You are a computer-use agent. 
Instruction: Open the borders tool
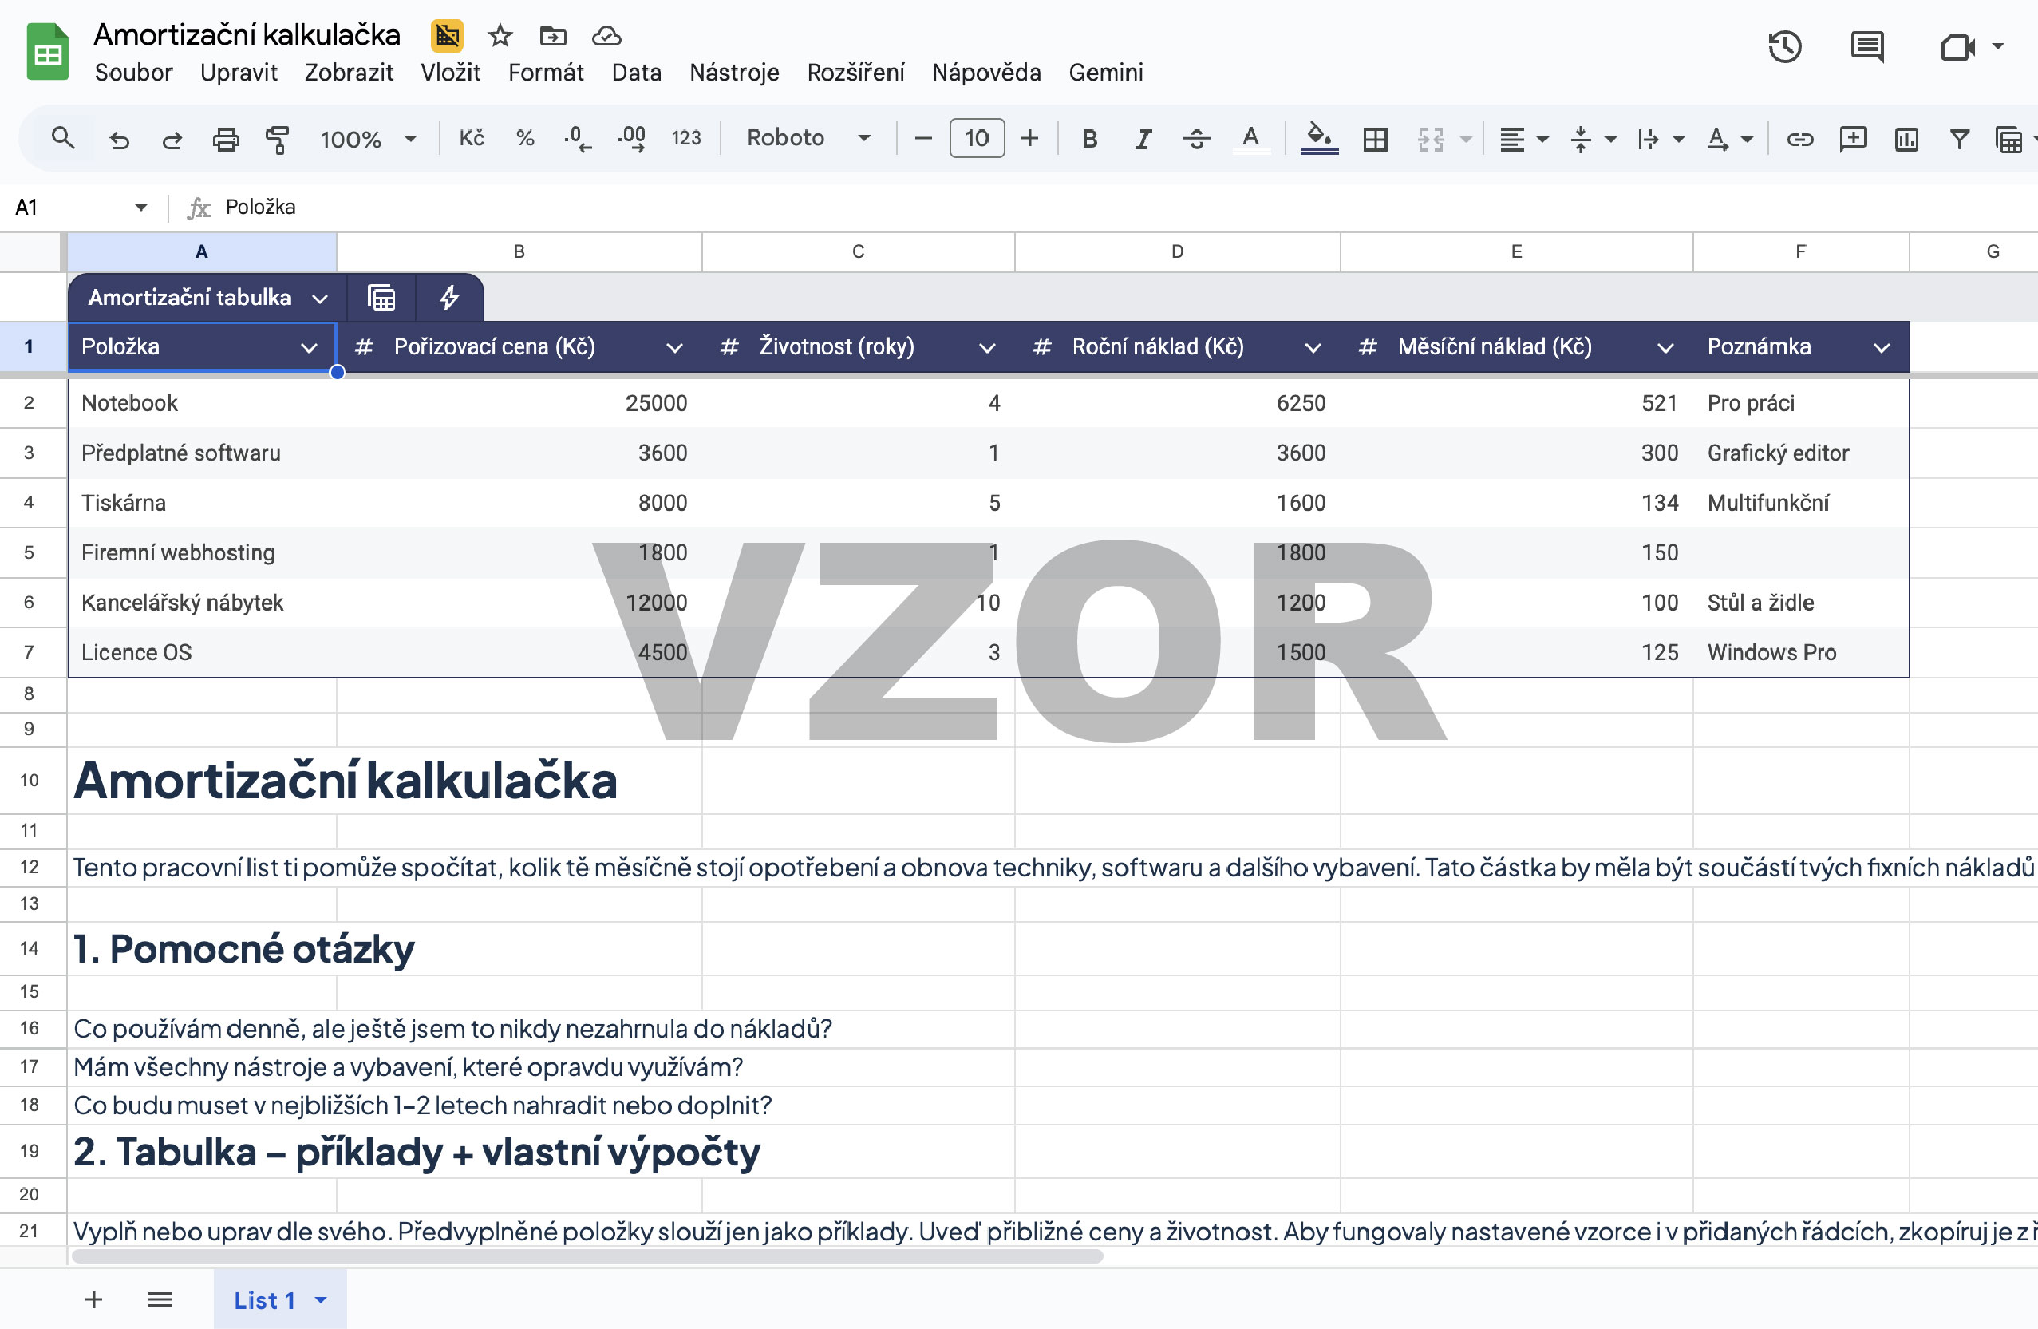1375,139
